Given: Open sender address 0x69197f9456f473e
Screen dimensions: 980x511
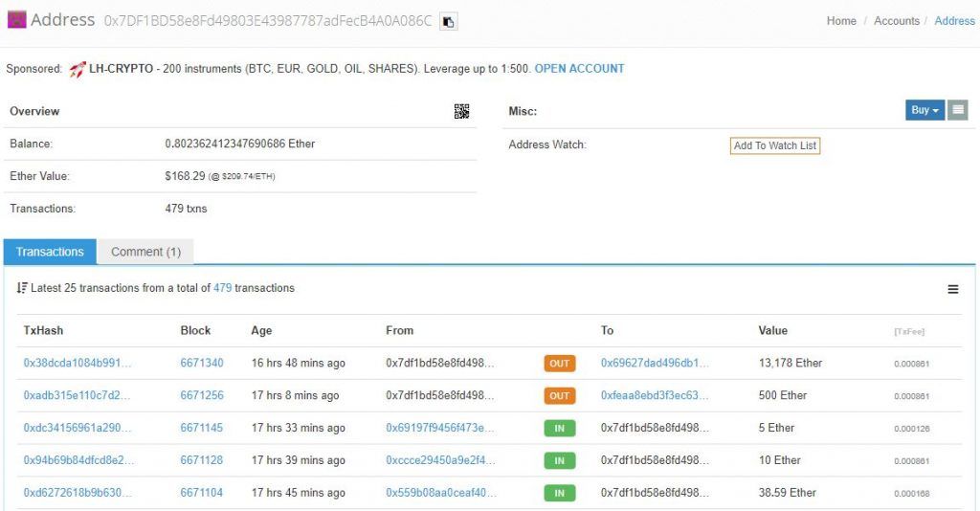Looking at the screenshot, I should 440,428.
